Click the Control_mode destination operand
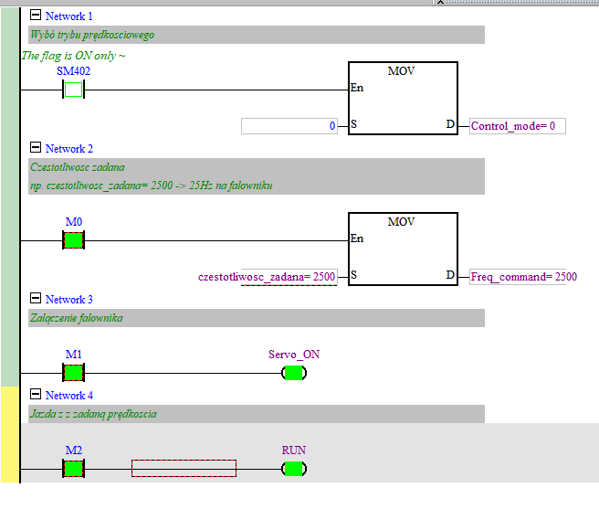The width and height of the screenshot is (599, 509). pos(518,126)
